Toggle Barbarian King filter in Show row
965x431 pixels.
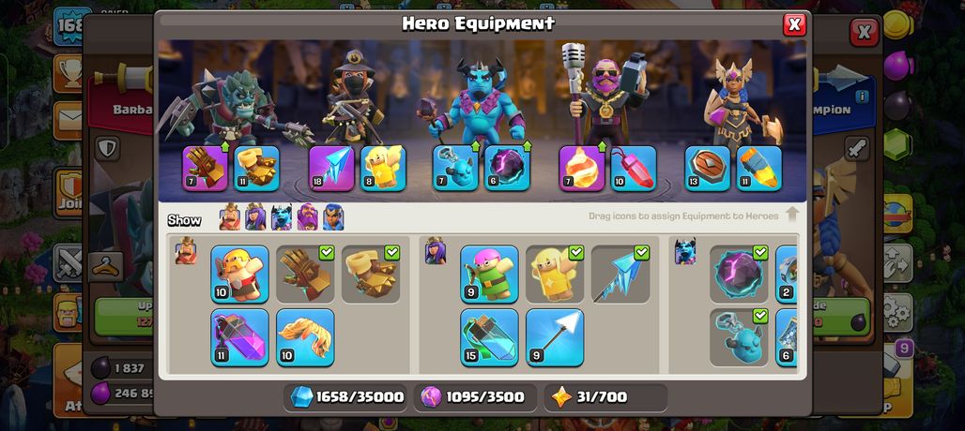[230, 217]
